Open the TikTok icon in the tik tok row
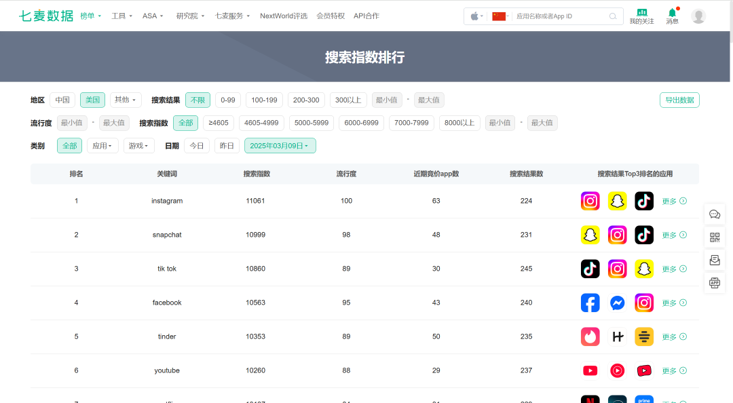Image resolution: width=733 pixels, height=403 pixels. 590,269
